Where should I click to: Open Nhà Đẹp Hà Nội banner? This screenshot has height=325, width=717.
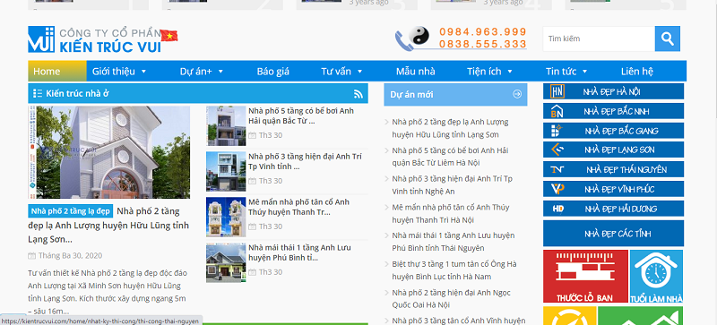[x=613, y=91]
